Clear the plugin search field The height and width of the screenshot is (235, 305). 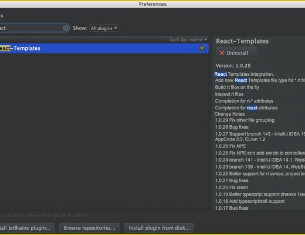tap(66, 28)
